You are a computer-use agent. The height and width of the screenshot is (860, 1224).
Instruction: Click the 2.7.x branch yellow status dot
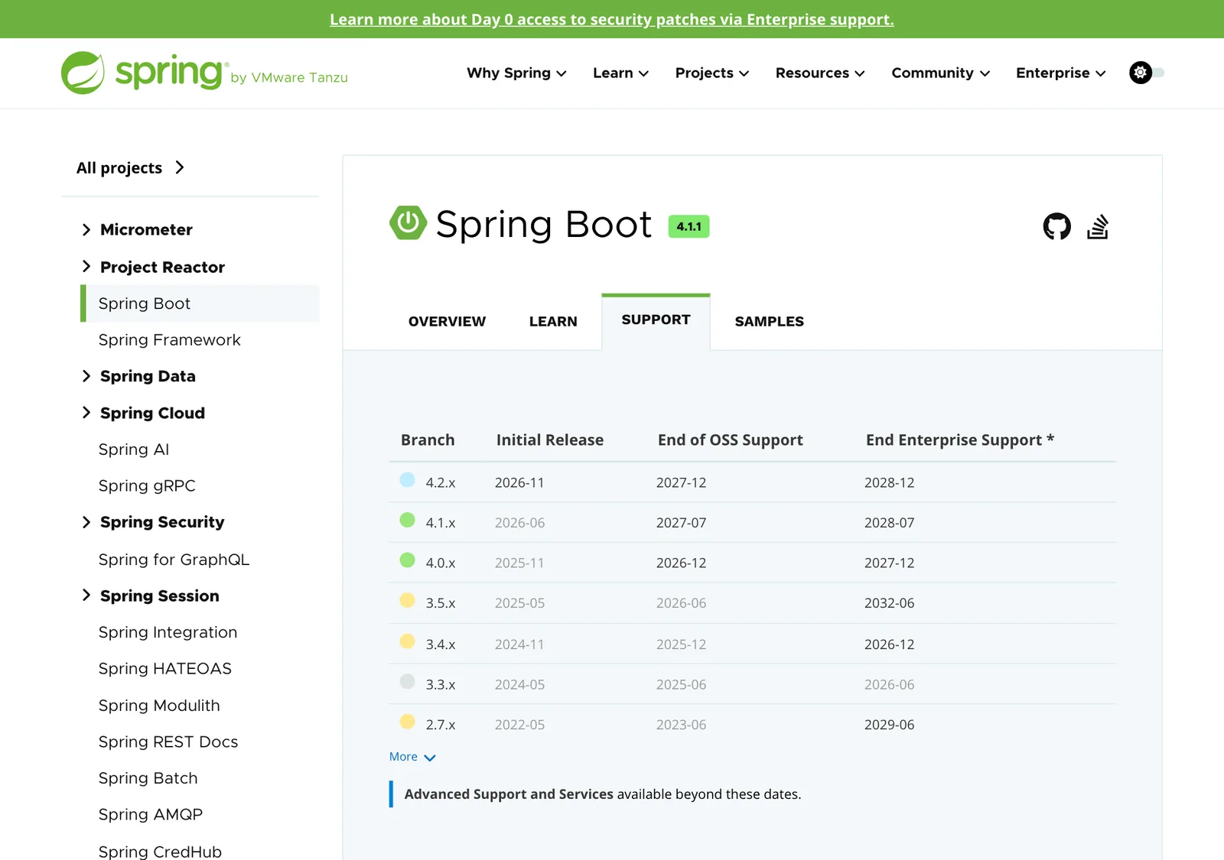pos(408,722)
